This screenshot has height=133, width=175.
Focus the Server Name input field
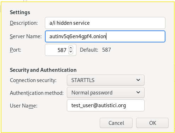[105, 36]
